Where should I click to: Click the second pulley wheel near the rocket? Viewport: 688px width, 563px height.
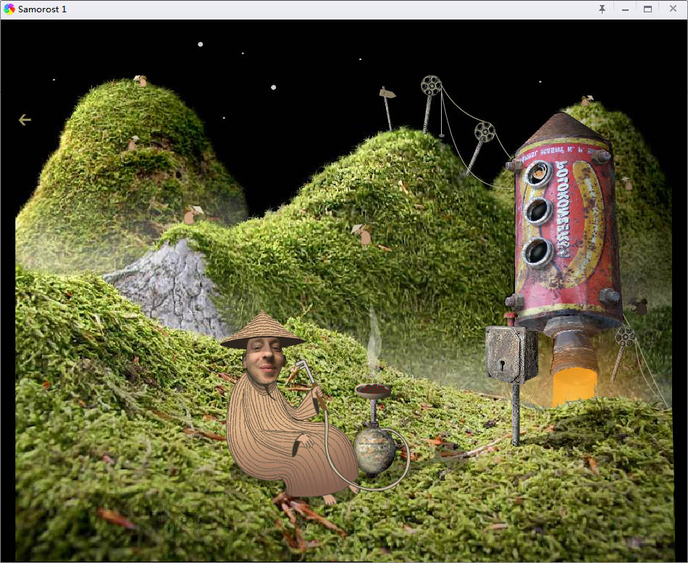click(x=484, y=132)
